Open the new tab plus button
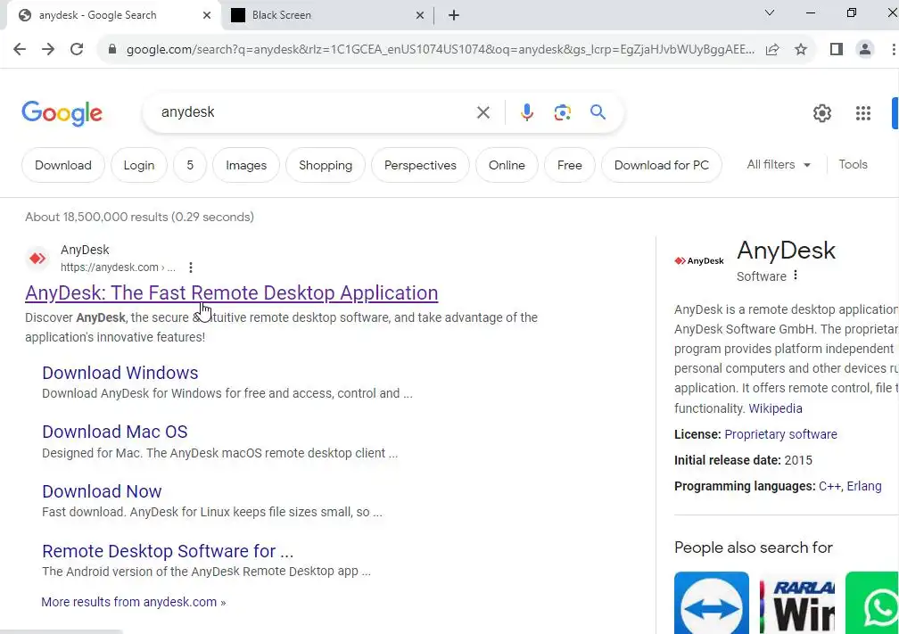Screen dimensions: 899x634 point(454,15)
